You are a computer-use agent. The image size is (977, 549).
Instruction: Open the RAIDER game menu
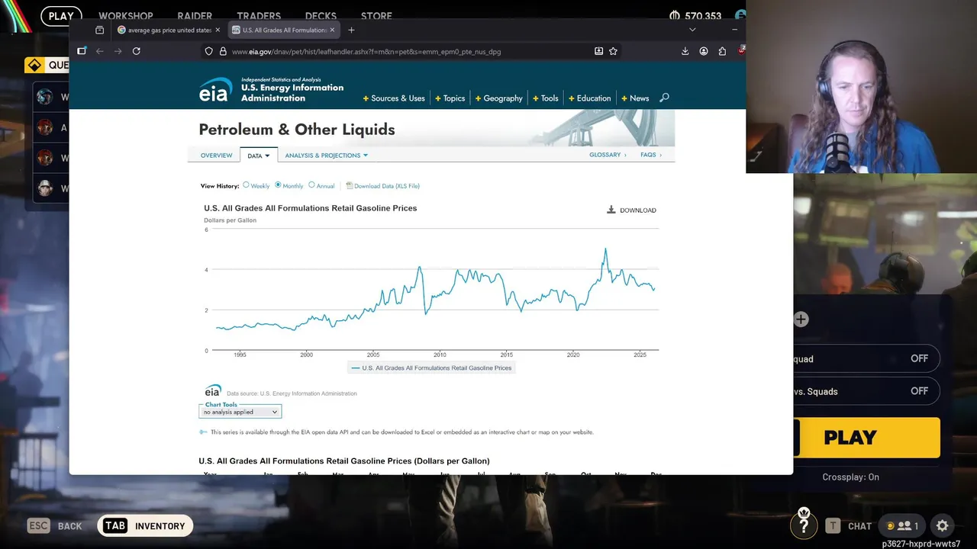pos(195,16)
